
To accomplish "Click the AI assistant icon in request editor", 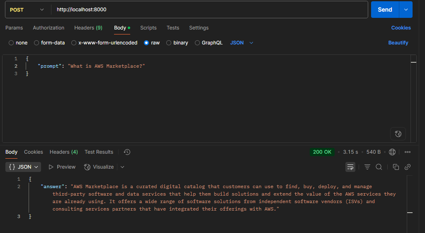I will tap(398, 134).
